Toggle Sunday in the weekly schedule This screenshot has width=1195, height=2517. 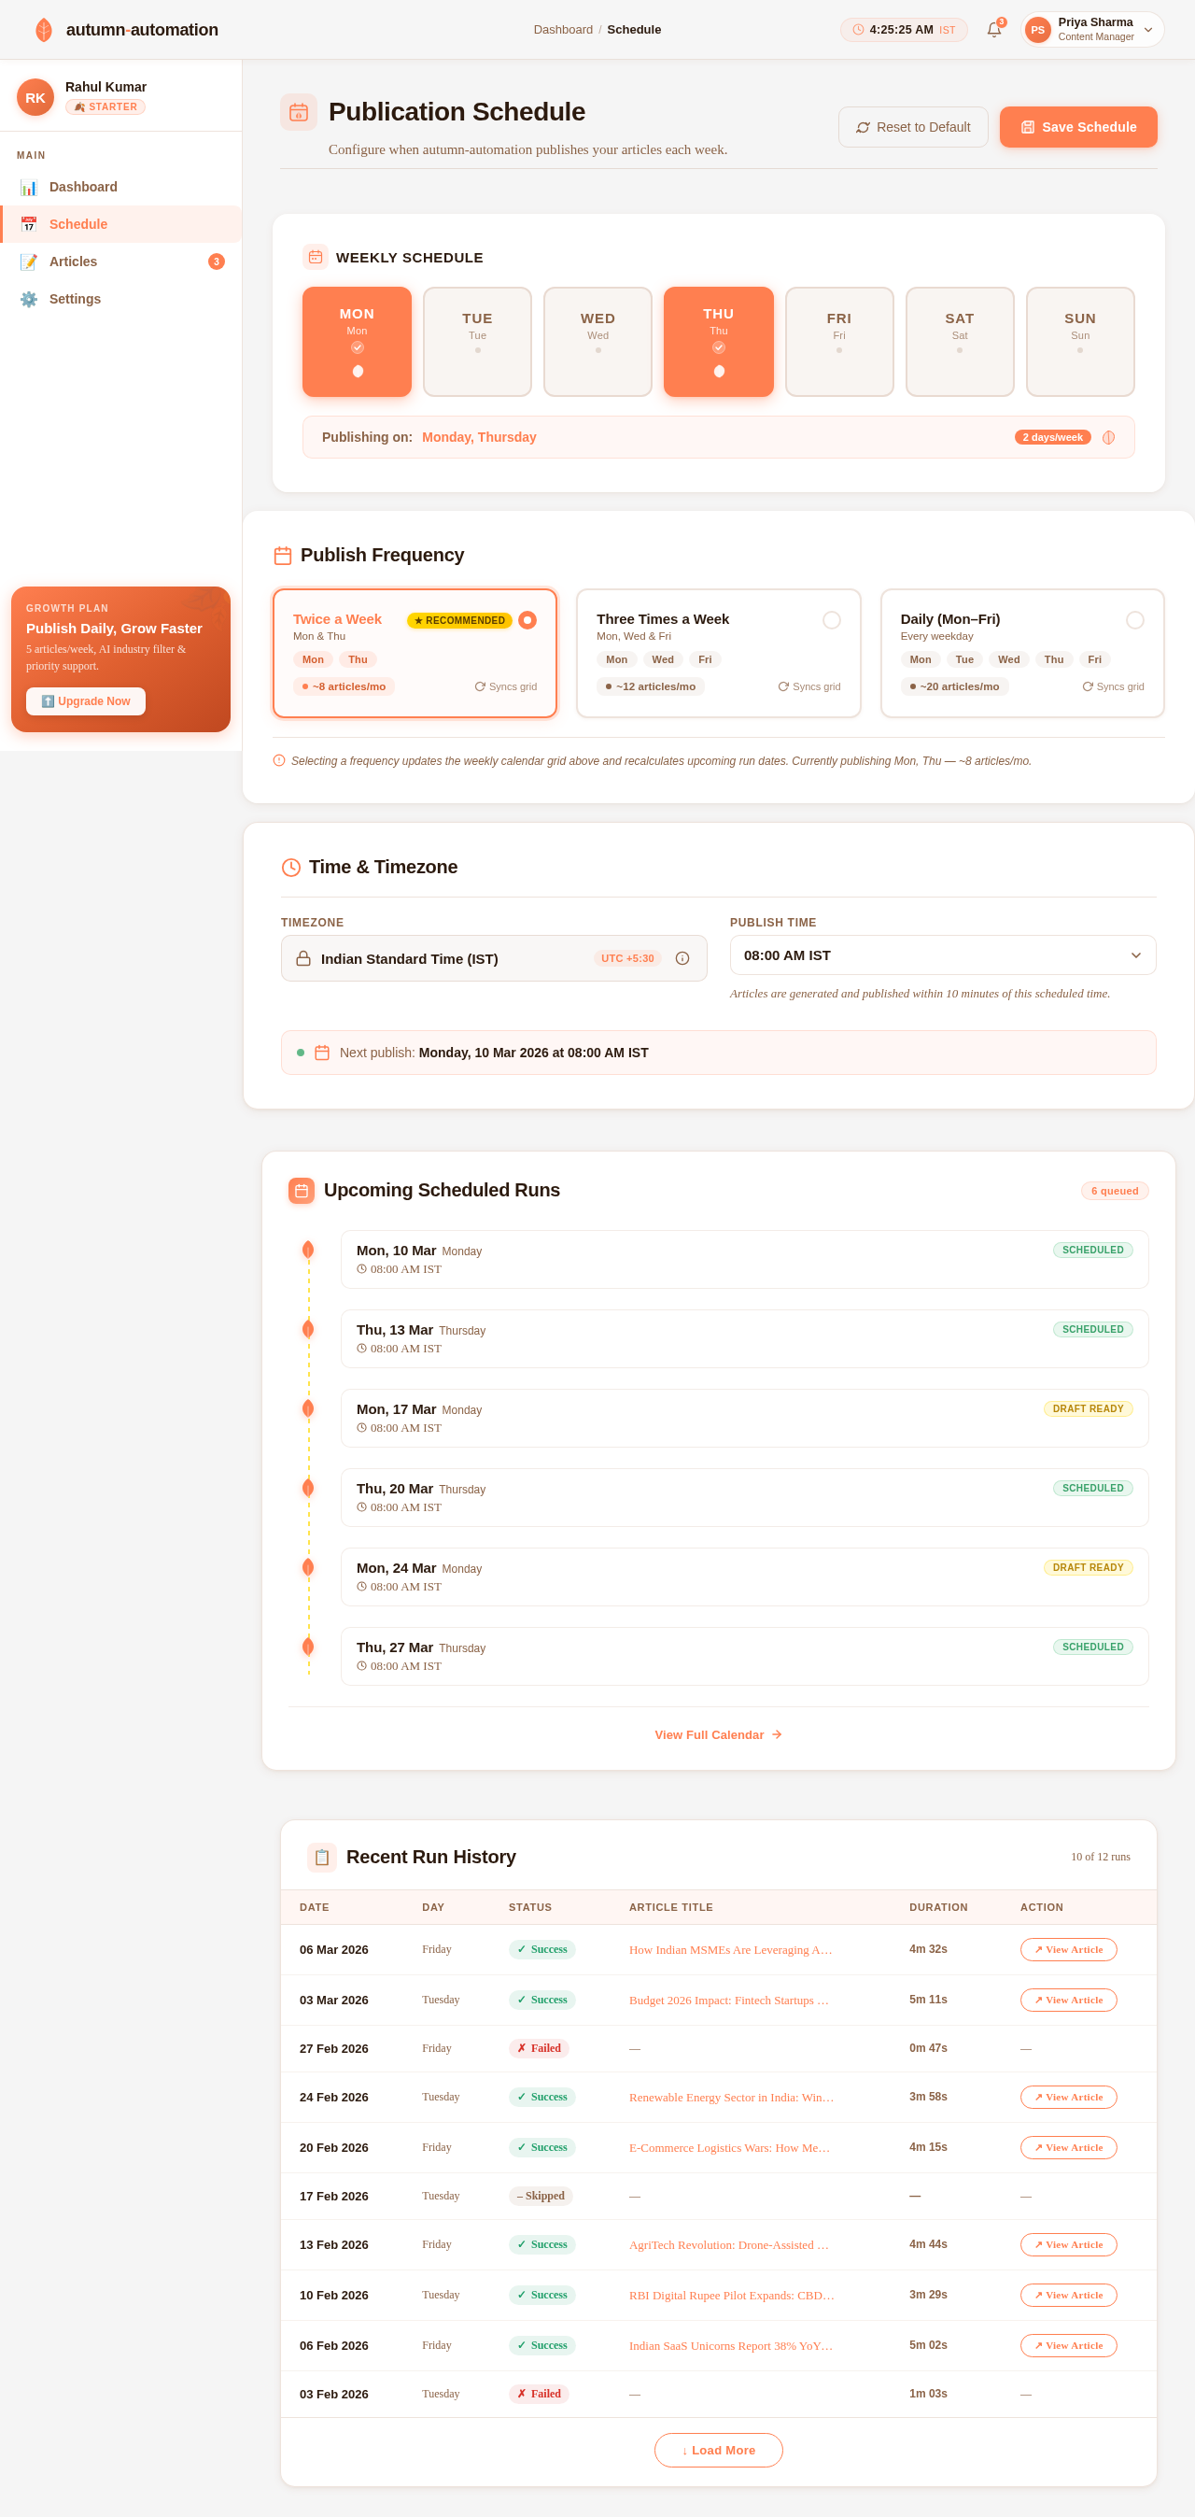click(1080, 342)
